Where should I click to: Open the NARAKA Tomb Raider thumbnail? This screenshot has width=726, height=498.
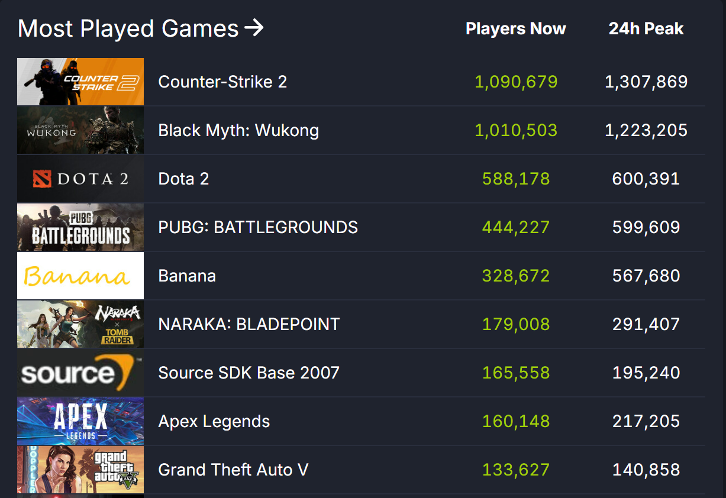pos(80,324)
